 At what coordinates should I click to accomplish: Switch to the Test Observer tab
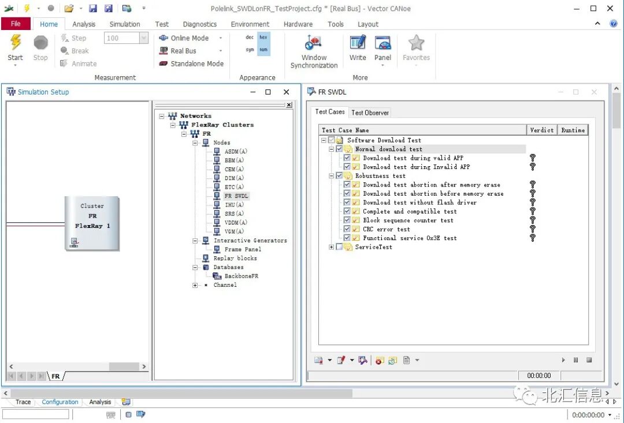pos(370,113)
